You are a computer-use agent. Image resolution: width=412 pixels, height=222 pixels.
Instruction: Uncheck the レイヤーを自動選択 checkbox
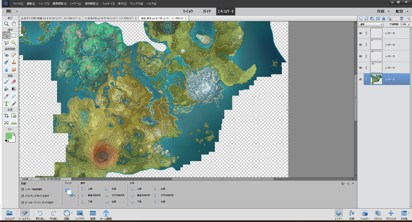(x=23, y=189)
